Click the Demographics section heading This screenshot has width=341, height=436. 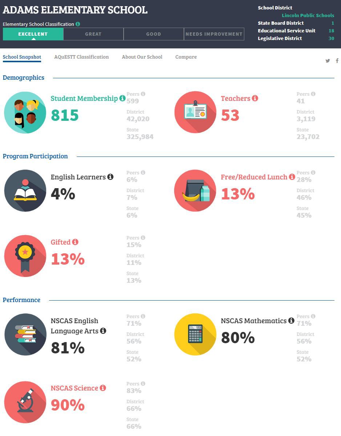click(23, 78)
